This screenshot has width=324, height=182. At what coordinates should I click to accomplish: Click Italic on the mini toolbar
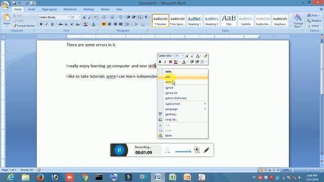(165, 62)
